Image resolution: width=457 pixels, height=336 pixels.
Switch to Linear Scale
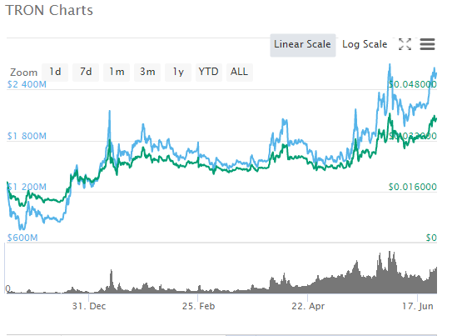click(302, 45)
